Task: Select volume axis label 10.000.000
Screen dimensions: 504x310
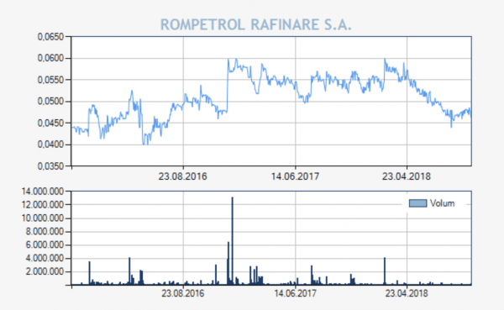Action: [43, 218]
